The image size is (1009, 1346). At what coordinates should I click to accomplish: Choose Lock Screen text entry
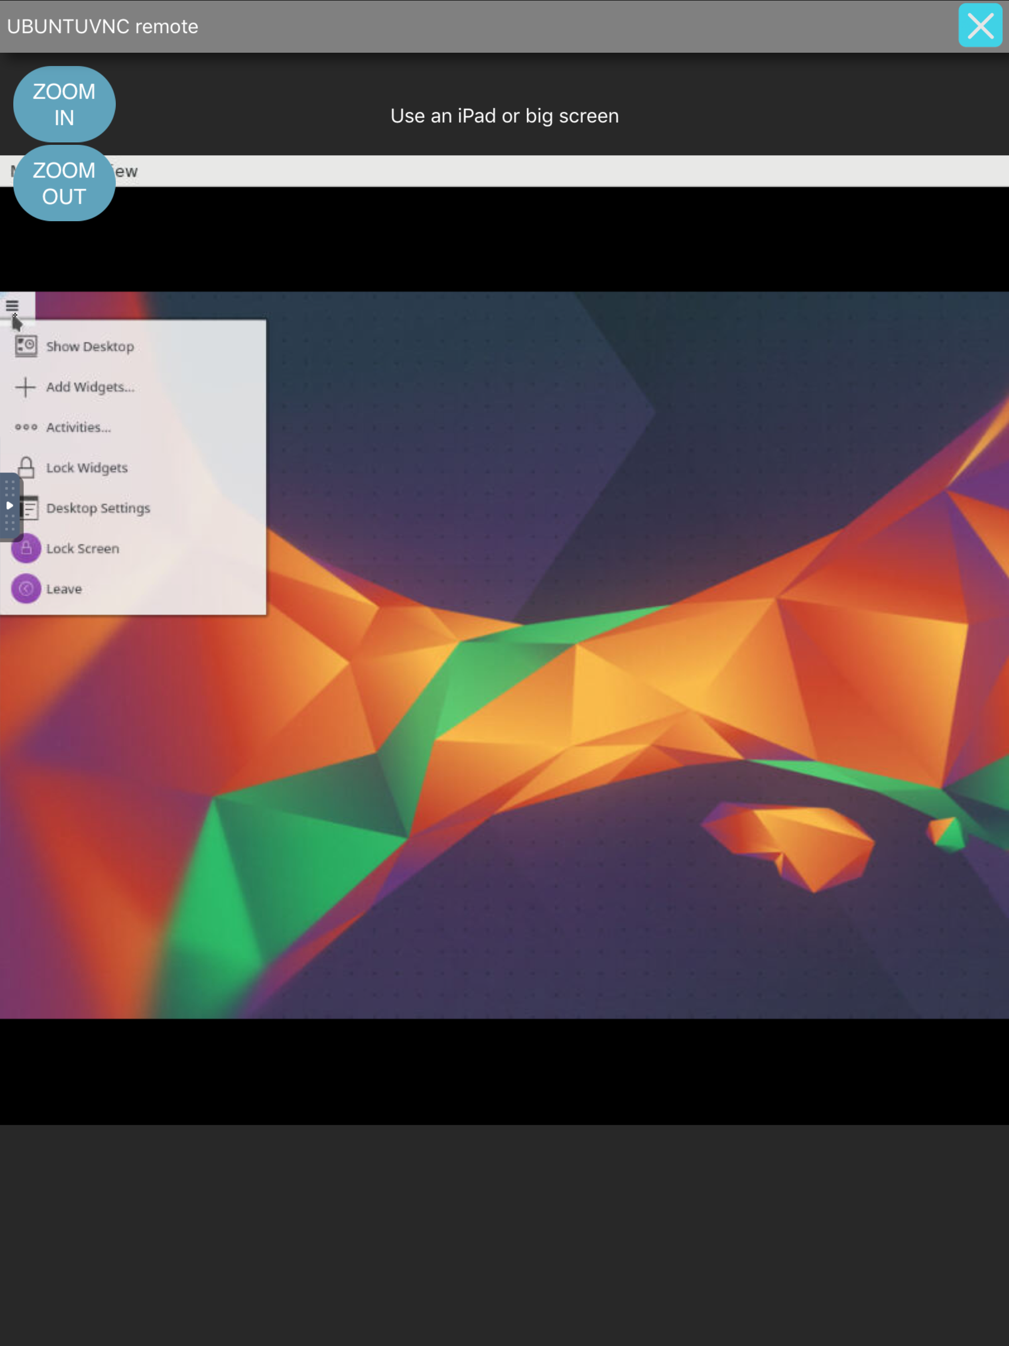pos(83,549)
